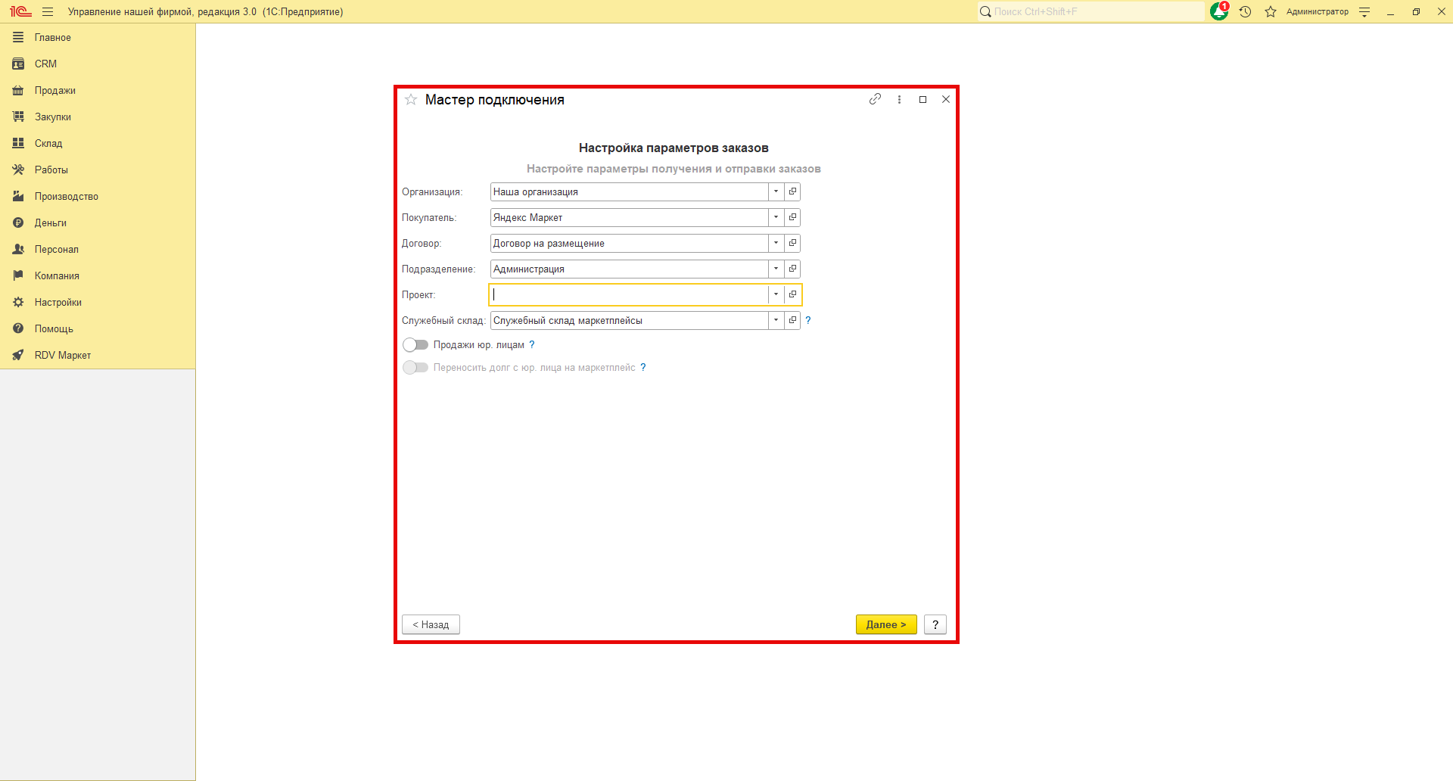Restore down the 1C application window
This screenshot has width=1453, height=781.
(1416, 11)
